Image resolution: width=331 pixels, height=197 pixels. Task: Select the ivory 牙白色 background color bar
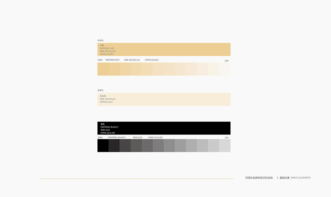(164, 99)
